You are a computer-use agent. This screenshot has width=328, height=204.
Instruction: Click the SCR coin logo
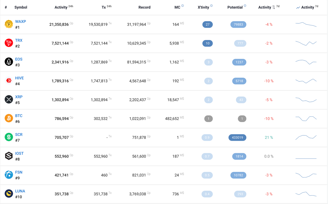(9, 137)
